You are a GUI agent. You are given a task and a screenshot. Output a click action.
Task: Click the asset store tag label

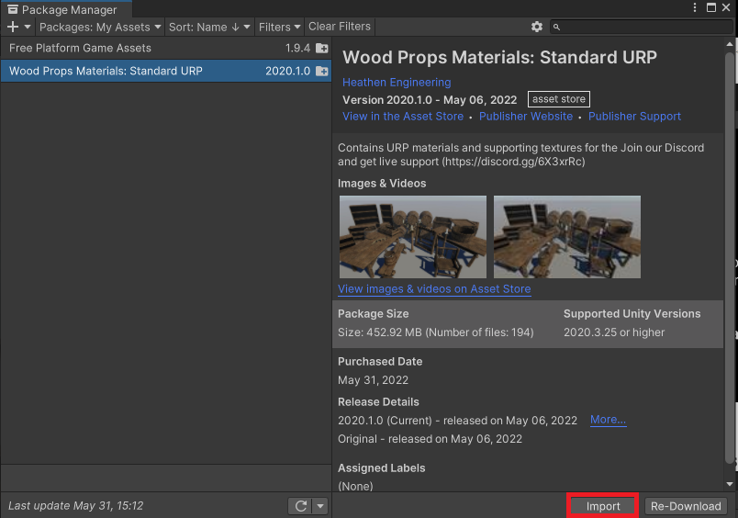(559, 99)
